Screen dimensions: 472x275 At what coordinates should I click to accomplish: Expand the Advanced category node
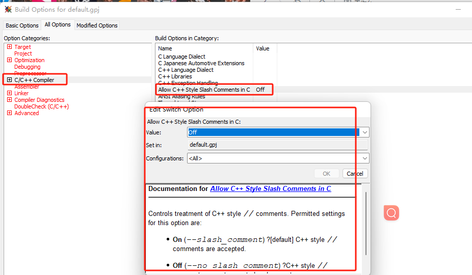9,113
